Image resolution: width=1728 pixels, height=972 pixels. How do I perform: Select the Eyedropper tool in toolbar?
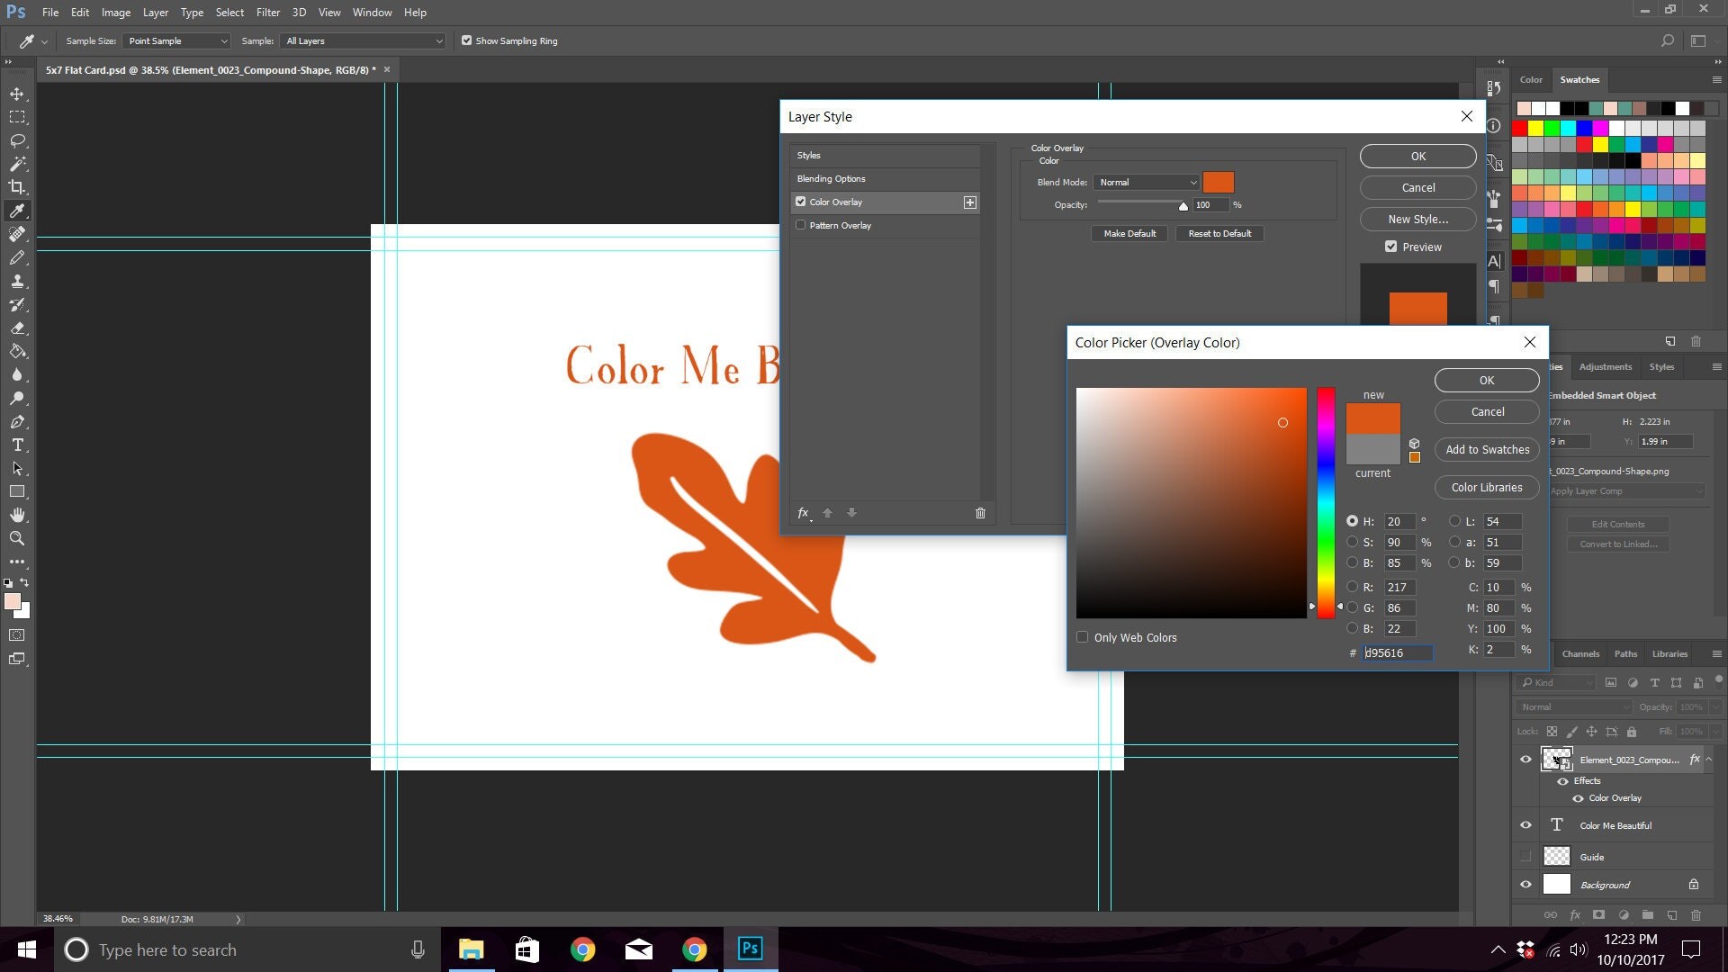(x=17, y=211)
